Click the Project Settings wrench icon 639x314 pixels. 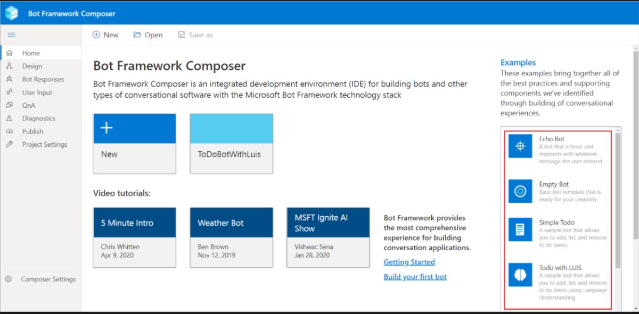coord(9,144)
